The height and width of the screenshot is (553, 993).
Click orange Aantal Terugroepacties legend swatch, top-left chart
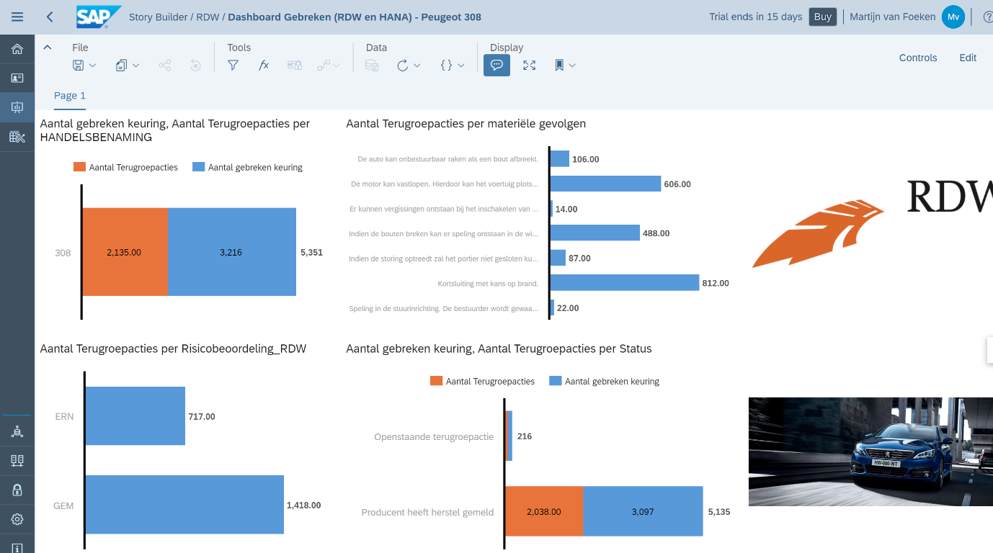pos(79,167)
